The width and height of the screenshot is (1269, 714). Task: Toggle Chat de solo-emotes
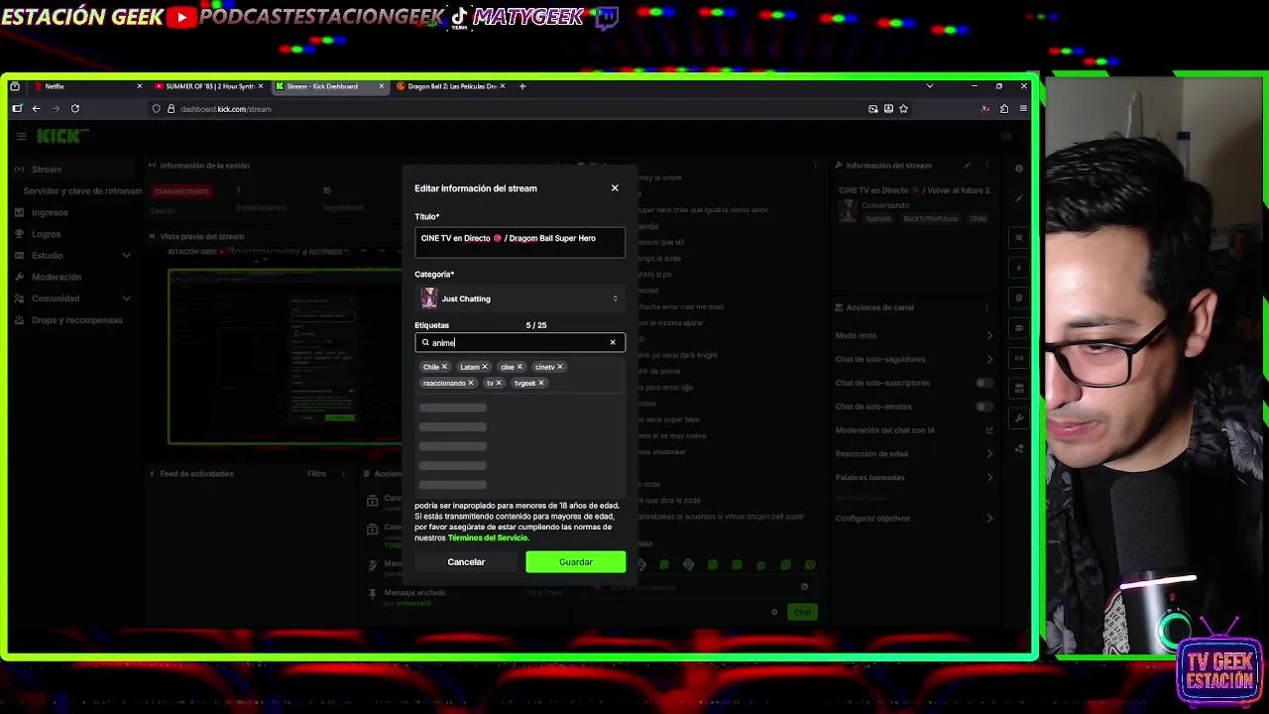pos(983,407)
